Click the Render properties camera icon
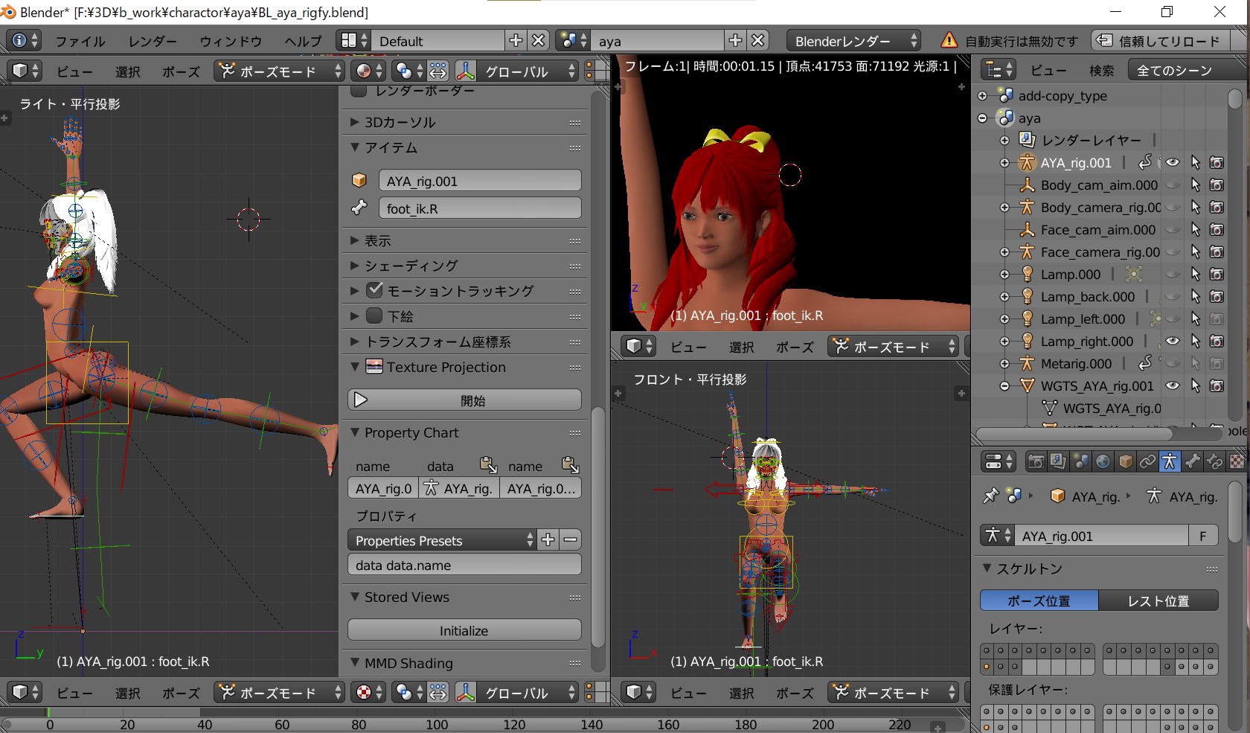Image resolution: width=1250 pixels, height=733 pixels. tap(1036, 462)
